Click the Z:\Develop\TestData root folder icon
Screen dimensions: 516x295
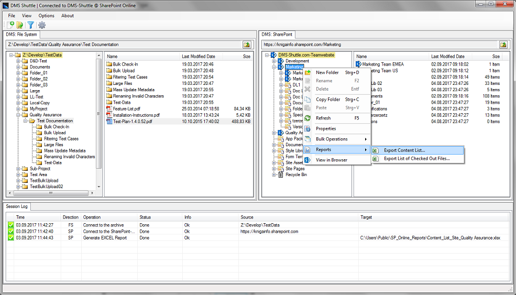pyautogui.click(x=18, y=55)
